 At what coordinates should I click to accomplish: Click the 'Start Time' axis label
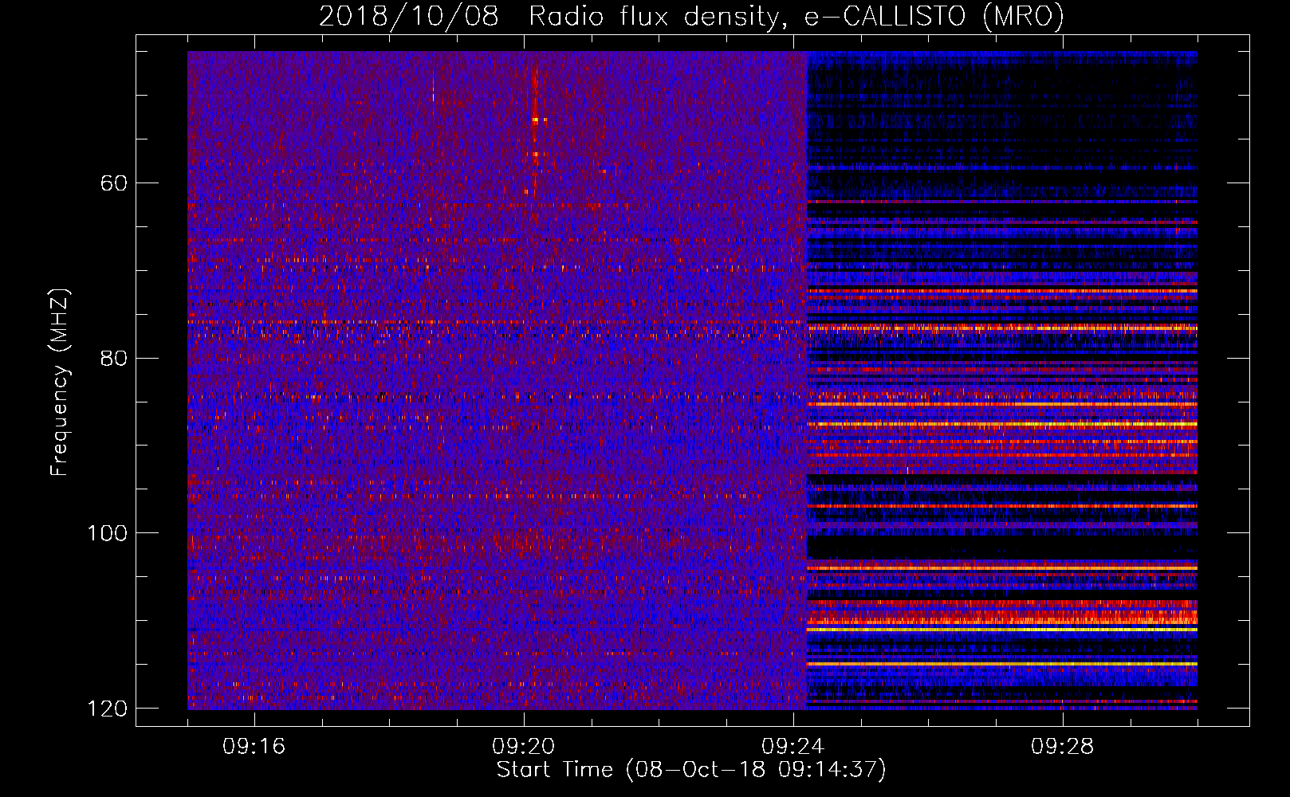pos(691,770)
